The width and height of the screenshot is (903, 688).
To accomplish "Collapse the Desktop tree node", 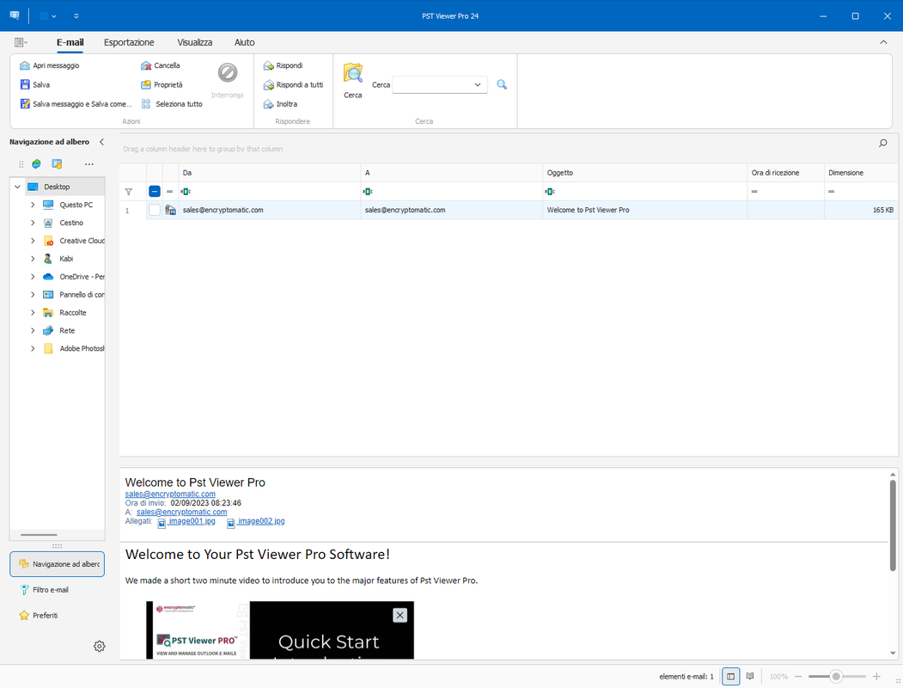I will click(17, 187).
